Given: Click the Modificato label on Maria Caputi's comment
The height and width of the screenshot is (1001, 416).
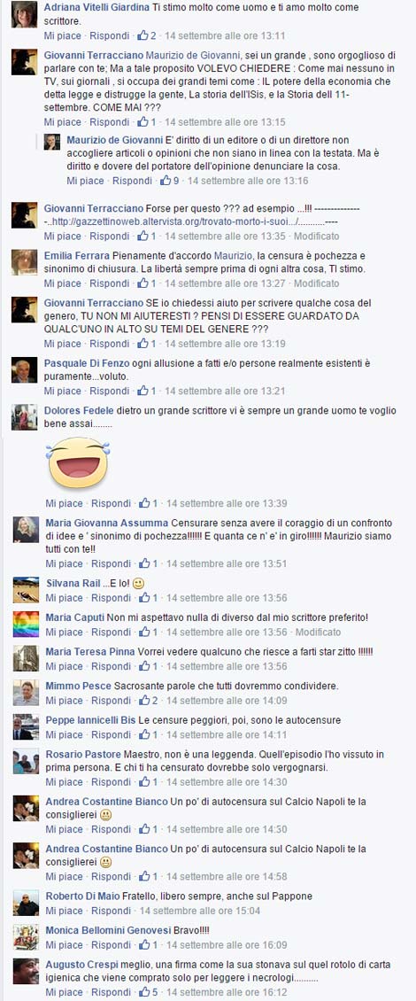Looking at the screenshot, I should (x=319, y=632).
